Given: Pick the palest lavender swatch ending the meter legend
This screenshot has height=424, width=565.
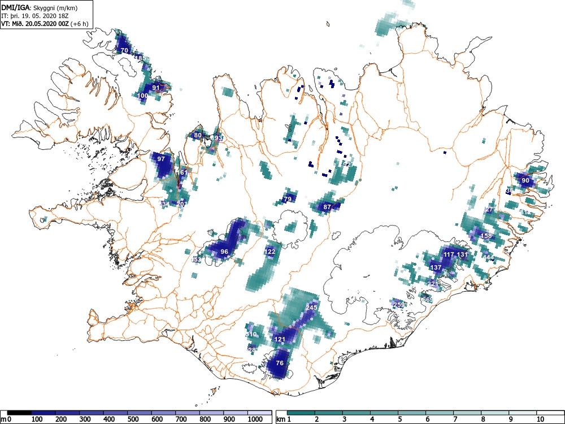Looking at the screenshot, I should 260,413.
